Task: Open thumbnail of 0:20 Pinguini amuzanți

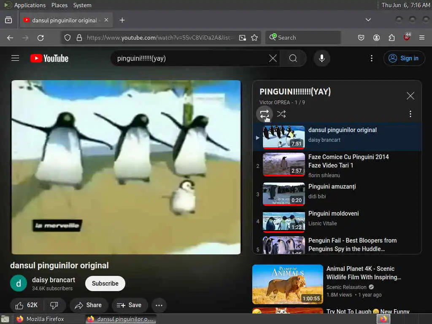Action: (284, 194)
